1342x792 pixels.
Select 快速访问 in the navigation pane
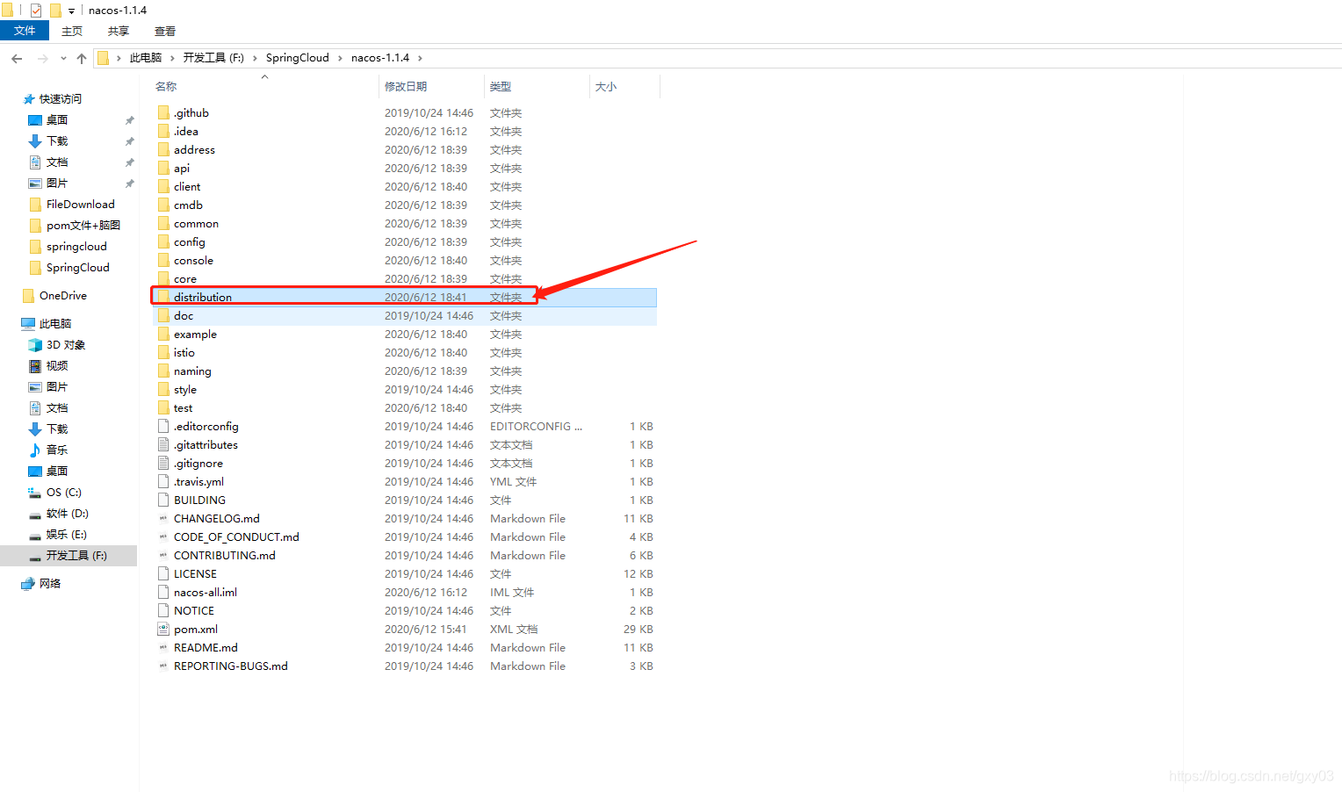pyautogui.click(x=60, y=99)
